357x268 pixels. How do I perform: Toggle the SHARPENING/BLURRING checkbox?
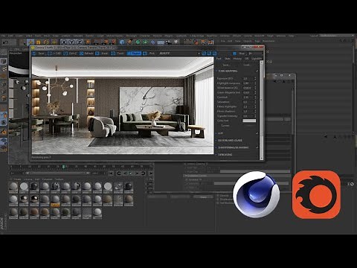click(257, 147)
